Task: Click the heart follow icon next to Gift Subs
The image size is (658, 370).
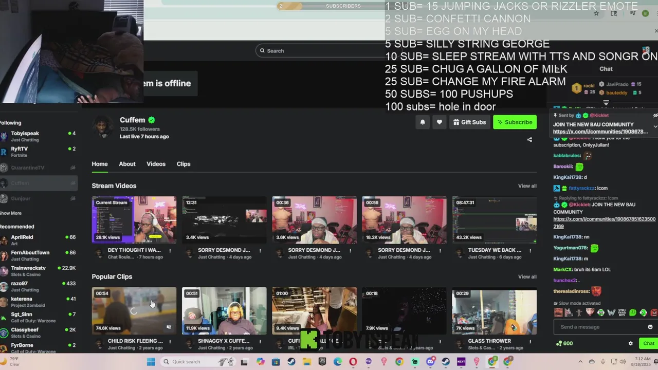Action: [439, 122]
